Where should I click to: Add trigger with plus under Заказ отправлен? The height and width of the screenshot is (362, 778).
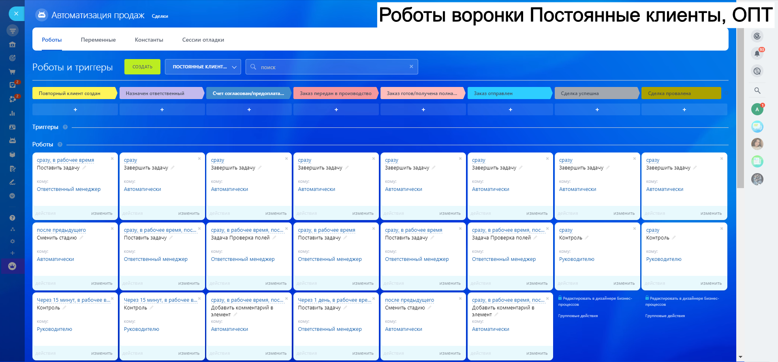[510, 110]
